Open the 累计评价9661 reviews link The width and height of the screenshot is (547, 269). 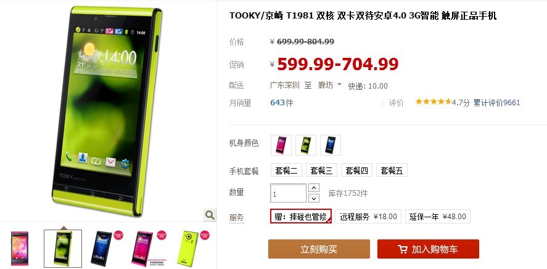(x=496, y=103)
